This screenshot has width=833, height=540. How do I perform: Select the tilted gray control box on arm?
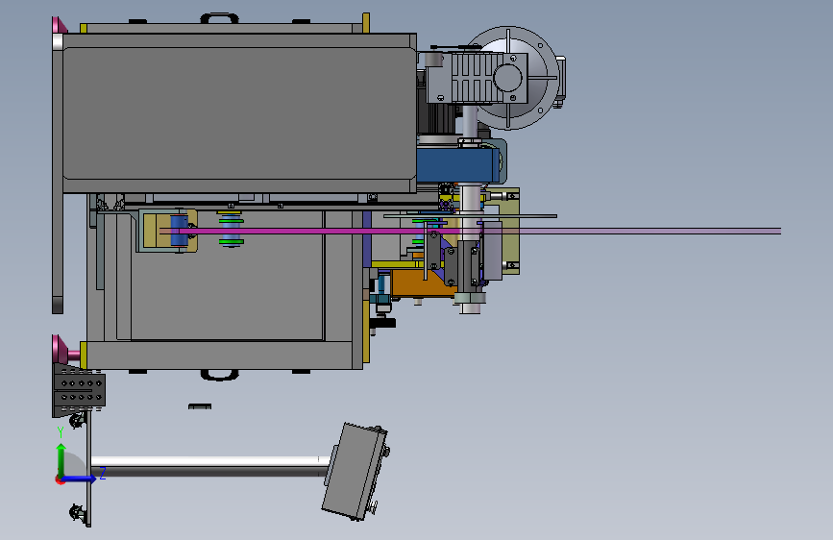(x=354, y=472)
